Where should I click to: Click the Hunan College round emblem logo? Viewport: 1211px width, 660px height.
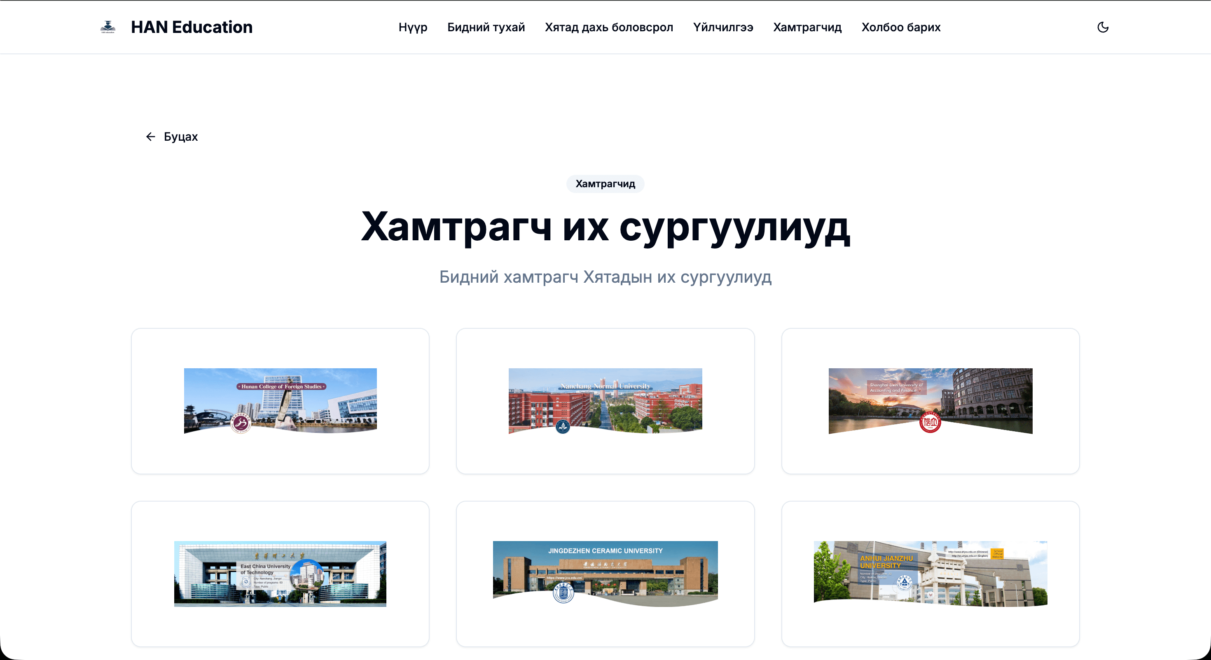[x=241, y=423]
